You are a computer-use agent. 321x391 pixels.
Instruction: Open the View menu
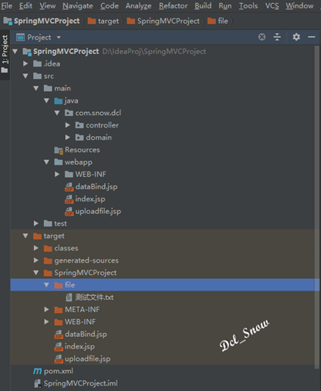47,5
